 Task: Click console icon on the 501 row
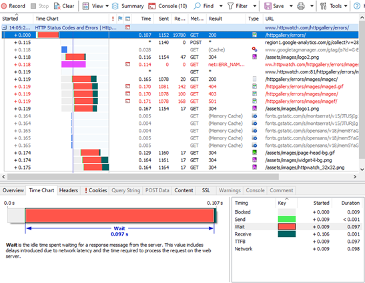128,101
